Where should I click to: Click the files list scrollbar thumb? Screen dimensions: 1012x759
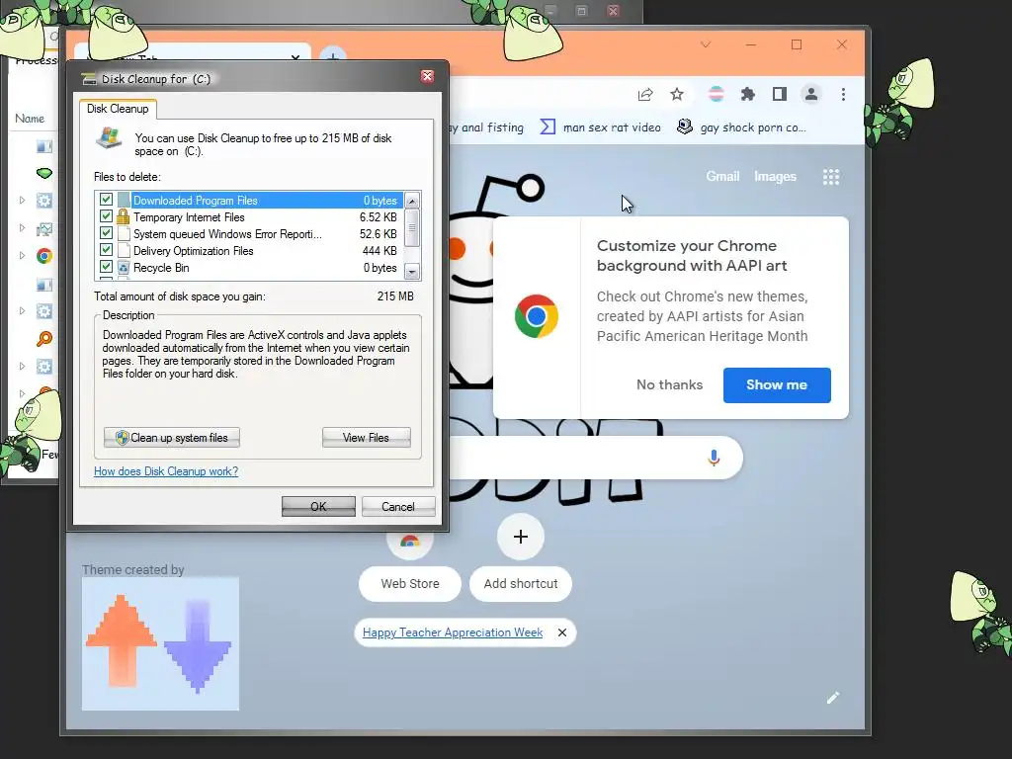click(x=412, y=228)
